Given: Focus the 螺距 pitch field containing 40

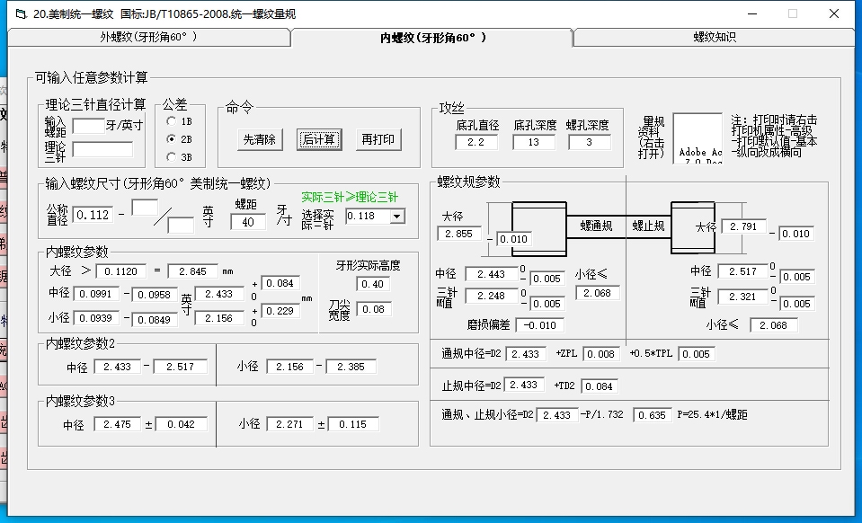Looking at the screenshot, I should 248,222.
